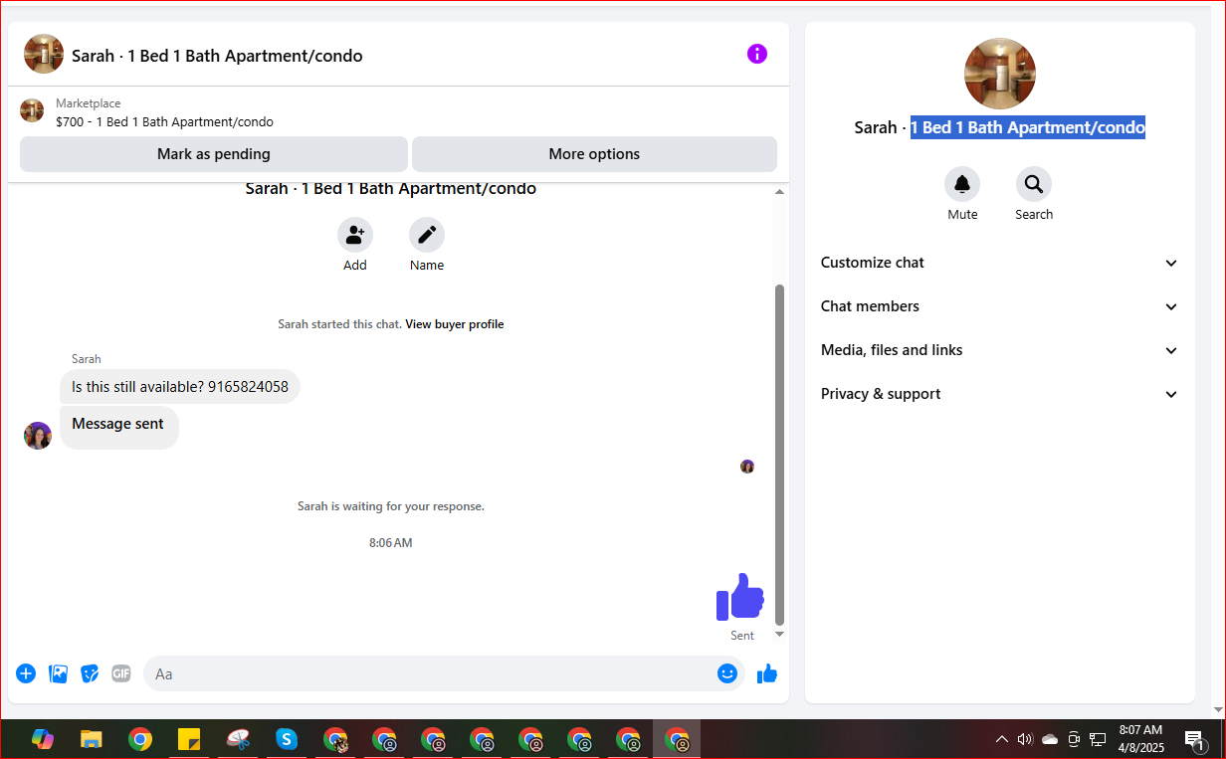
Task: Click the taskbar clock showing 8:07 AM
Action: pos(1140,738)
